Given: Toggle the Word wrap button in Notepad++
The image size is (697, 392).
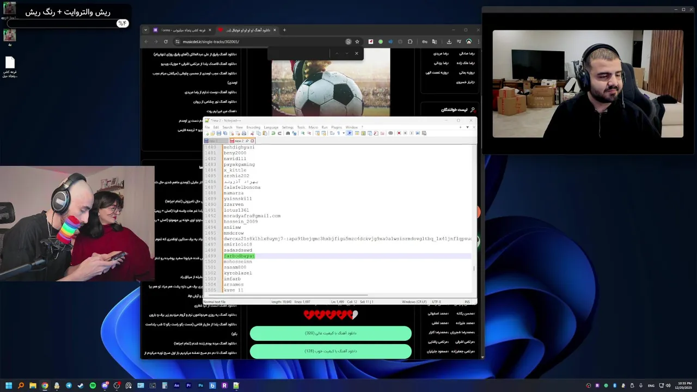Looking at the screenshot, I should click(332, 133).
